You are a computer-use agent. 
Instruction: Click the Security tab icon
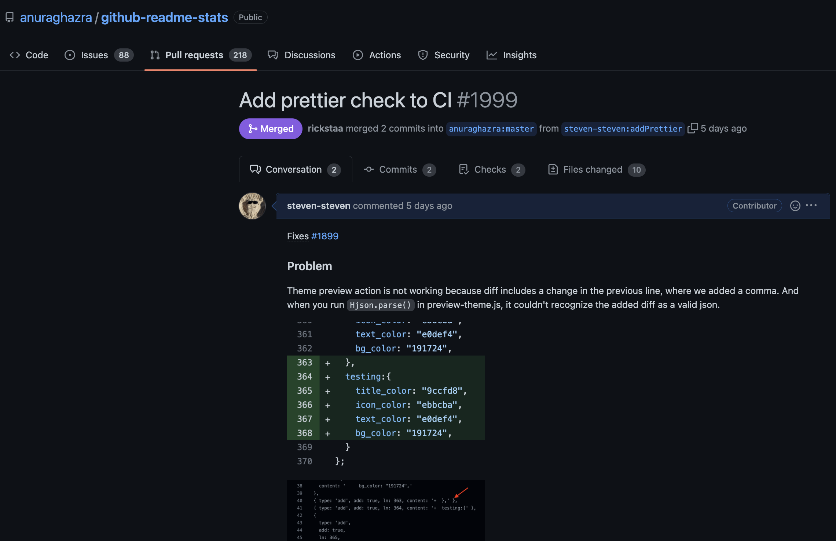click(x=422, y=54)
